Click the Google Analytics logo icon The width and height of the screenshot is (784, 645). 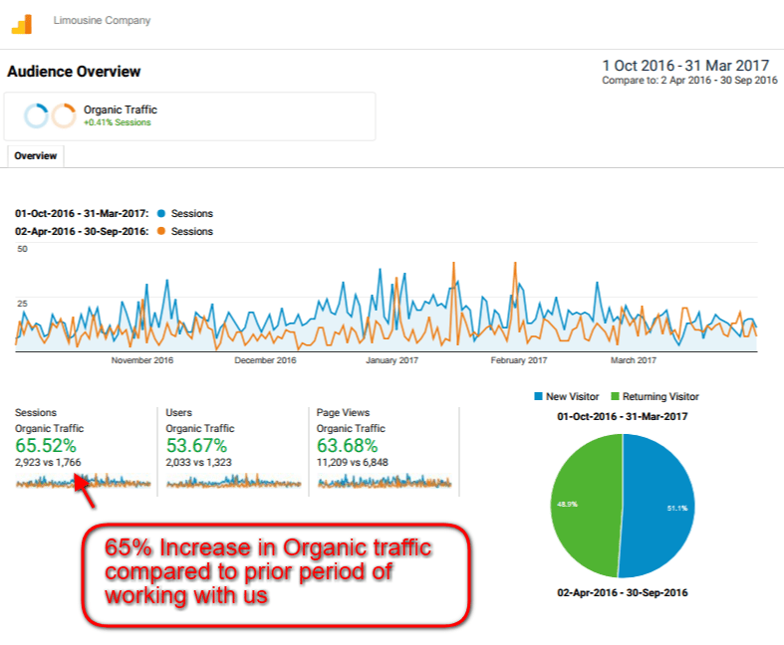[x=22, y=23]
